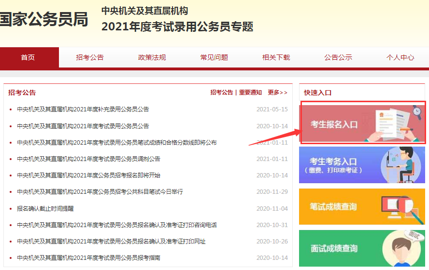The height and width of the screenshot is (270, 429).
Task: Open the 公务员报考指南 guide link
Action: [88, 258]
